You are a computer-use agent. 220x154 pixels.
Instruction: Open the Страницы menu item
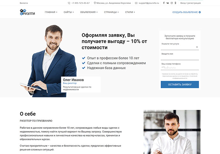[x=111, y=12]
